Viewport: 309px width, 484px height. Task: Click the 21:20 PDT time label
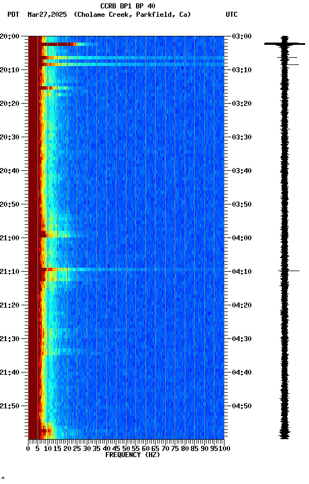[10, 306]
